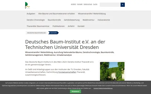
Task: Open the Datenschutz header link
Action: pos(88,4)
